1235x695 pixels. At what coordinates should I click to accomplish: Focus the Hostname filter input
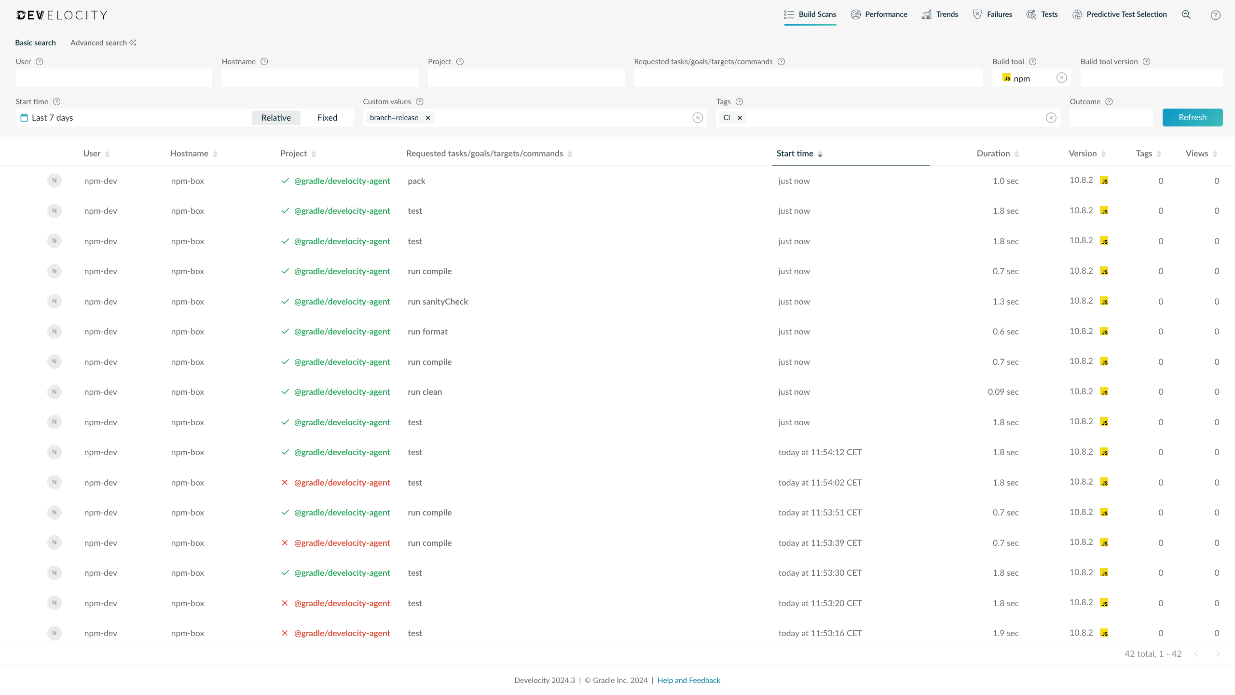(320, 78)
